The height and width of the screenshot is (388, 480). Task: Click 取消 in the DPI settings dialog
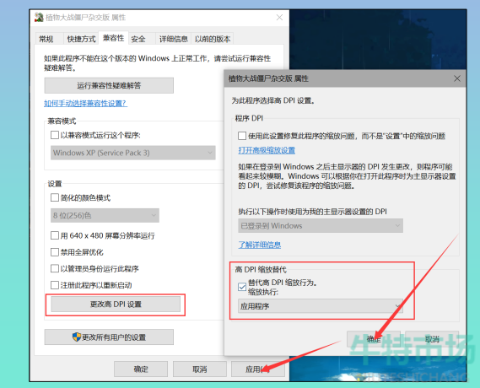(432, 339)
